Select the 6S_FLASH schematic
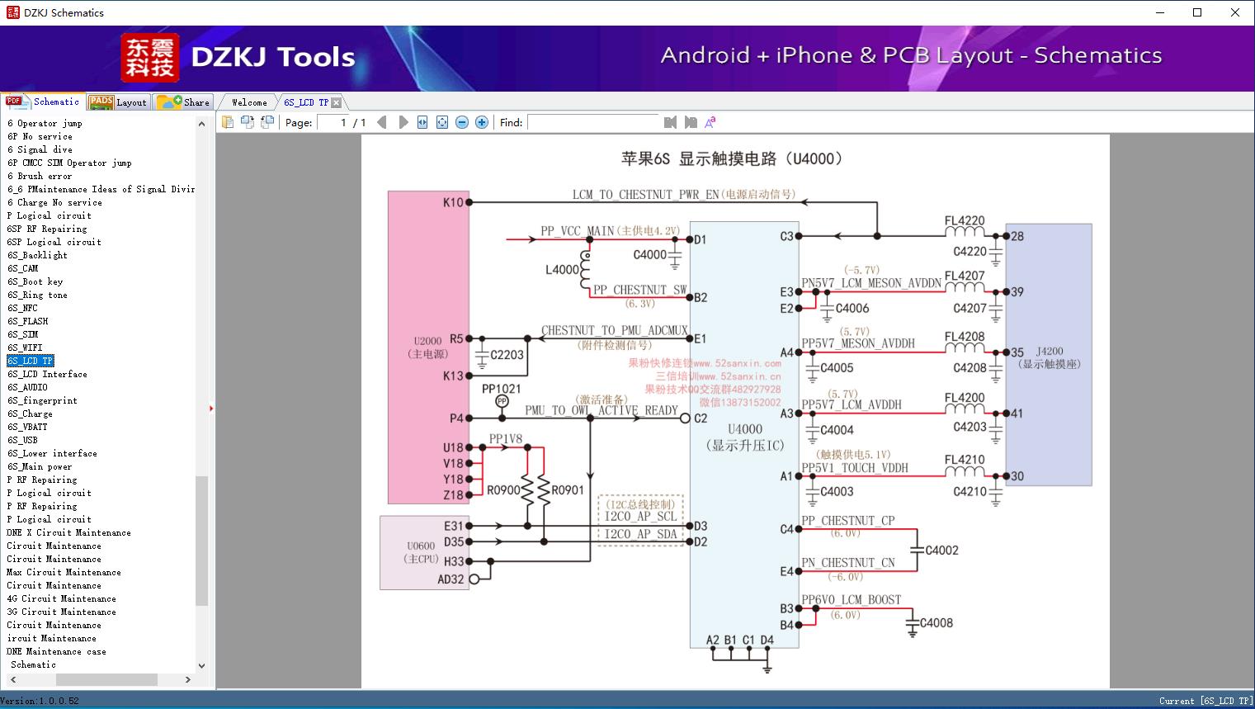Screen dimensions: 1255x709 coord(27,321)
